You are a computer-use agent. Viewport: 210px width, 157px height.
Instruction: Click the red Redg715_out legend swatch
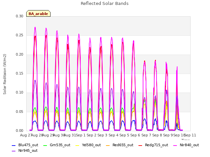click(x=140, y=145)
